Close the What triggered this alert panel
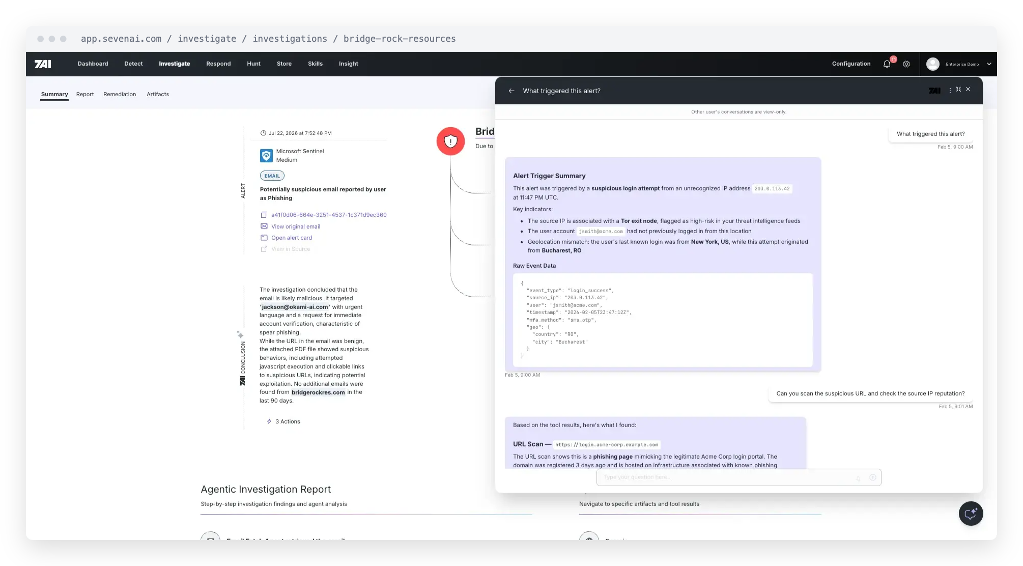 click(x=968, y=90)
